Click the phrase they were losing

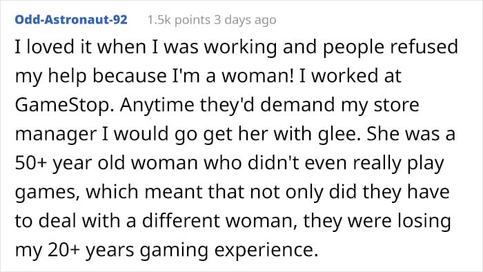[x=377, y=221]
